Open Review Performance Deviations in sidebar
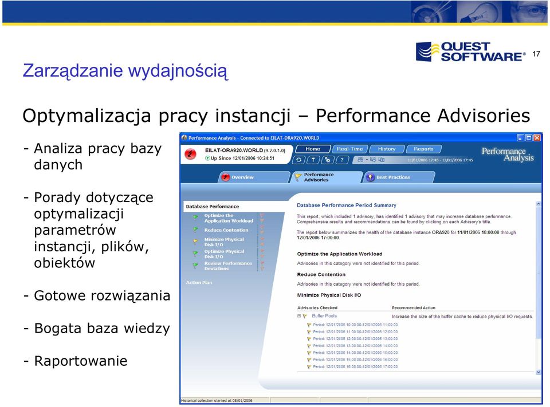Screen dimensions: 550x407 tap(228, 266)
